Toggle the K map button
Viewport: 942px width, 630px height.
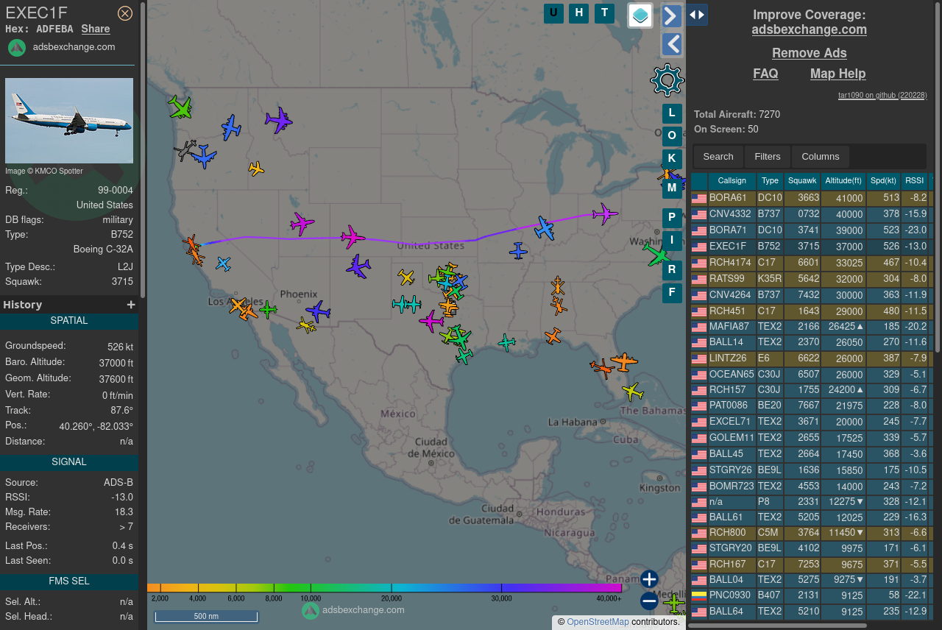click(x=672, y=158)
